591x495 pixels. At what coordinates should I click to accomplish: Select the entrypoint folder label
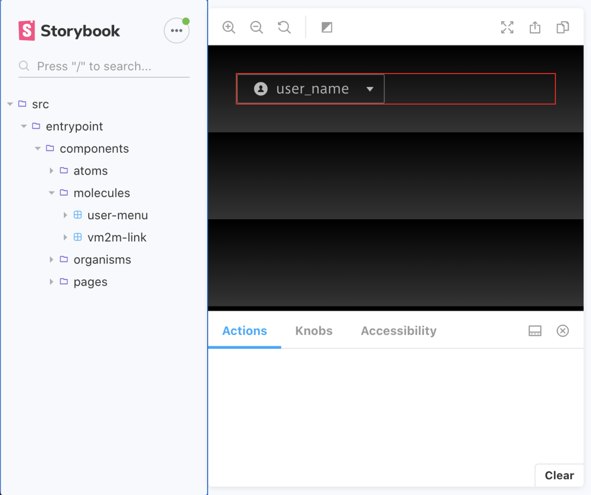pyautogui.click(x=74, y=127)
